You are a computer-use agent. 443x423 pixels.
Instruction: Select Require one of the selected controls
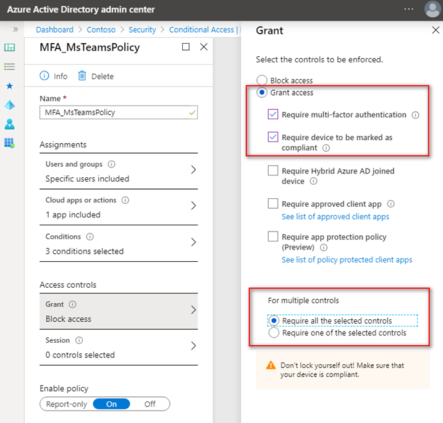pos(274,333)
